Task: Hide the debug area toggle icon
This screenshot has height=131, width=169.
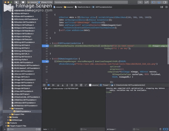Action: tap(44, 85)
